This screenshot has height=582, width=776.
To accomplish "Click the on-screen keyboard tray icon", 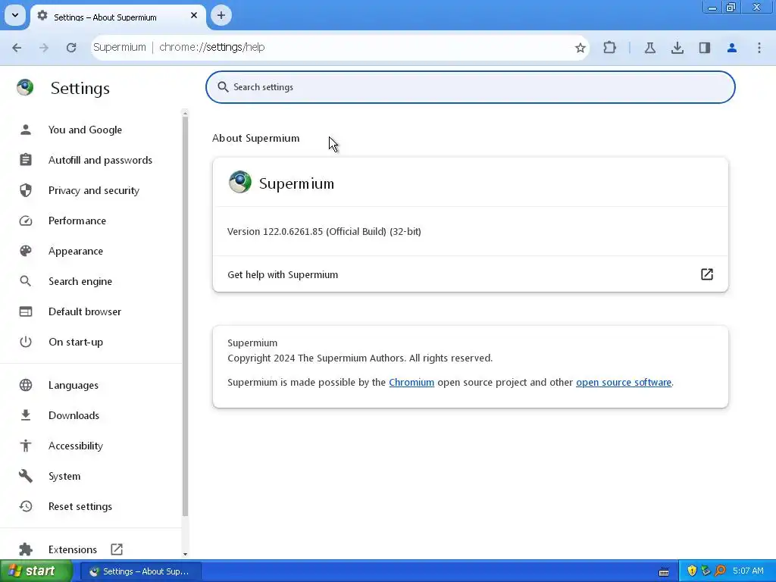I will (664, 572).
